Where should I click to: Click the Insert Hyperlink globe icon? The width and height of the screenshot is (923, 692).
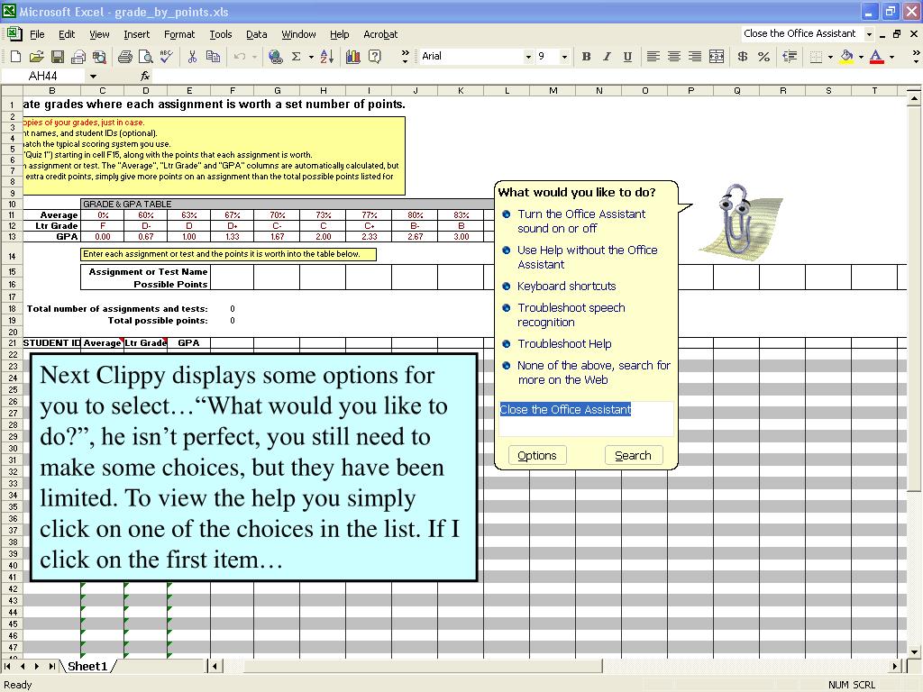[x=275, y=57]
